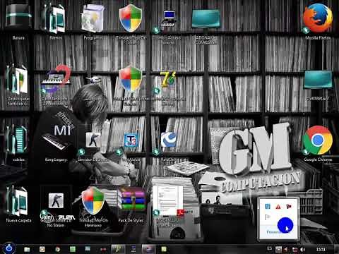The width and height of the screenshot is (339, 254).
Task: Open the Netbook folder icon
Action: click(18, 79)
